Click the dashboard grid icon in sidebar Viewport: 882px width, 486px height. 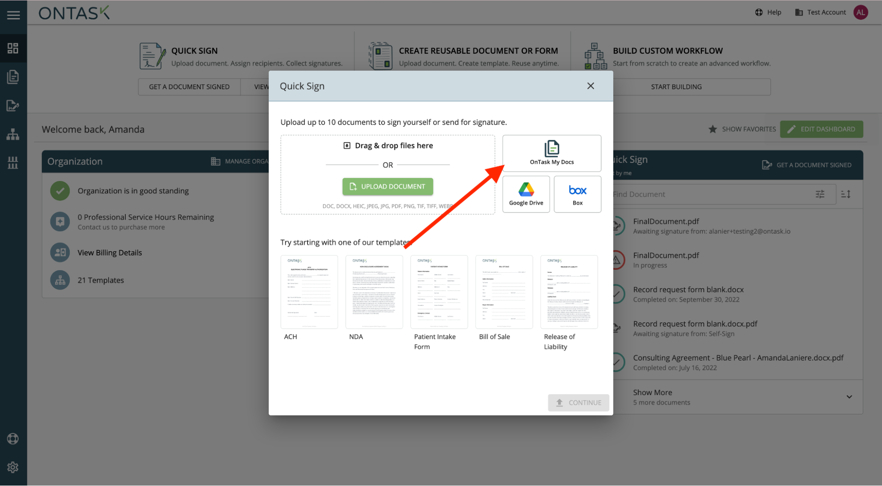click(x=13, y=48)
